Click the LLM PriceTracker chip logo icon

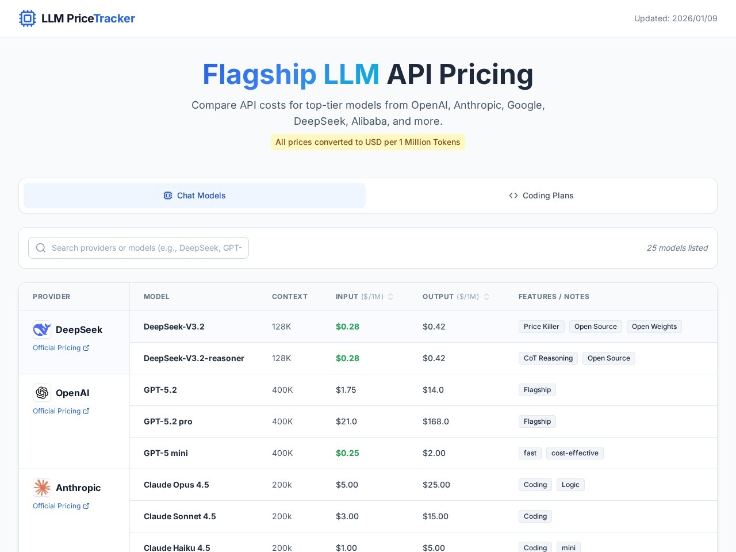pos(28,18)
